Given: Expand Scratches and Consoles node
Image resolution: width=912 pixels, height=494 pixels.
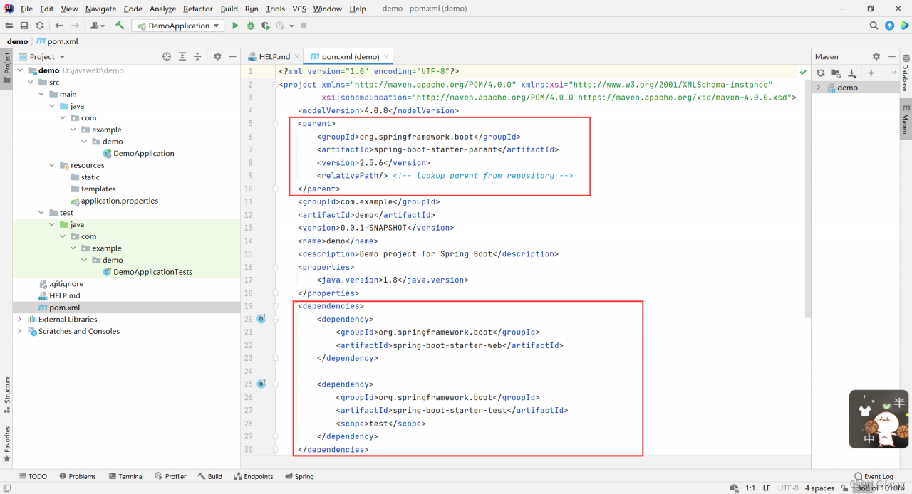Looking at the screenshot, I should (20, 331).
